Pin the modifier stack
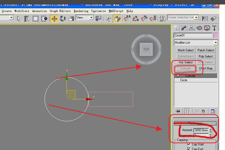The image size is (225, 150). click(178, 111)
